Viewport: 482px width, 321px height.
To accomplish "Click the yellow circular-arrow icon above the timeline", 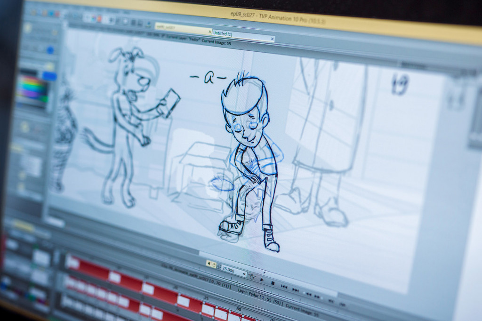I will [x=214, y=265].
